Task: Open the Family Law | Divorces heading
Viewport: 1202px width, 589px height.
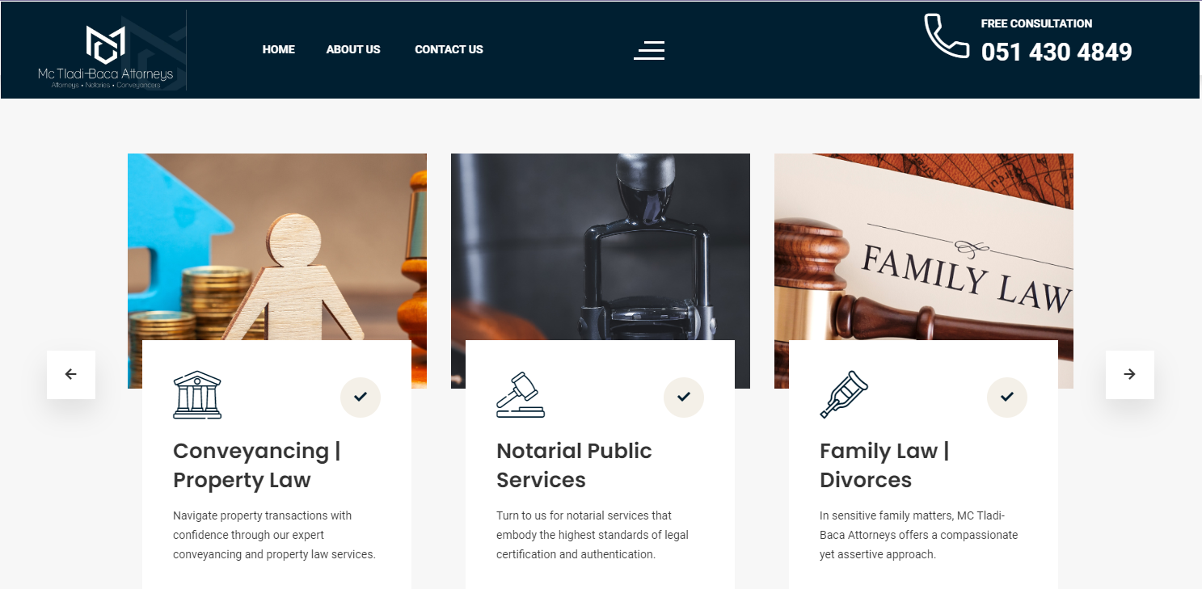Action: 884,465
